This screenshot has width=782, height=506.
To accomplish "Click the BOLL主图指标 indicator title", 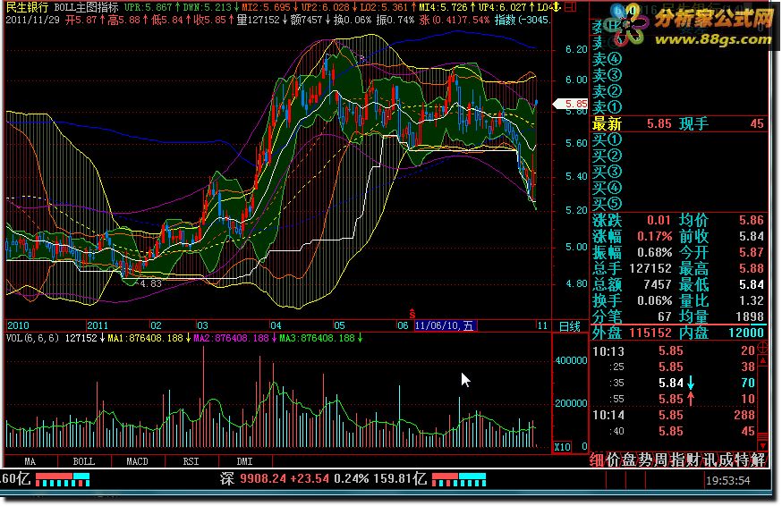I will tap(86, 7).
